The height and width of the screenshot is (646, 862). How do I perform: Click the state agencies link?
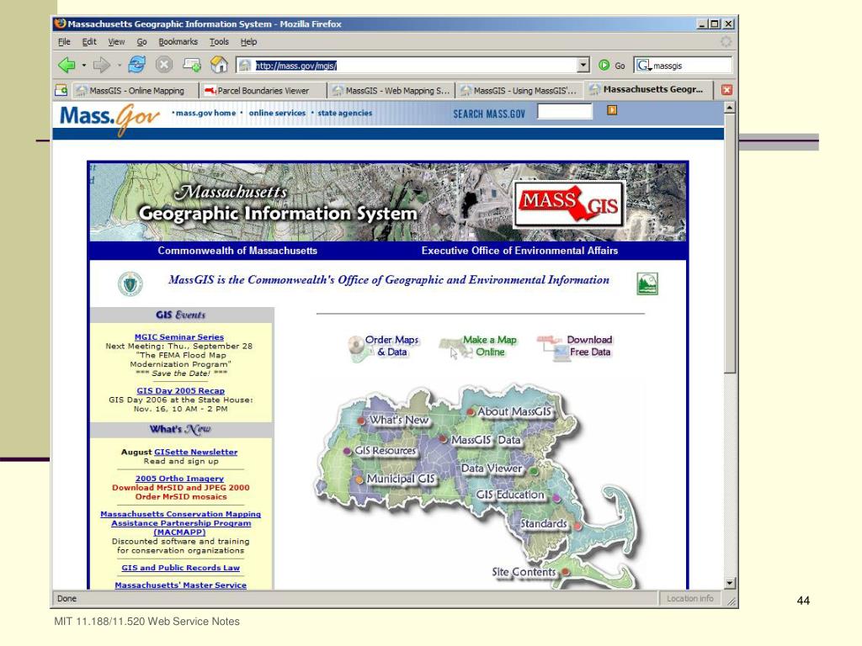pos(344,113)
